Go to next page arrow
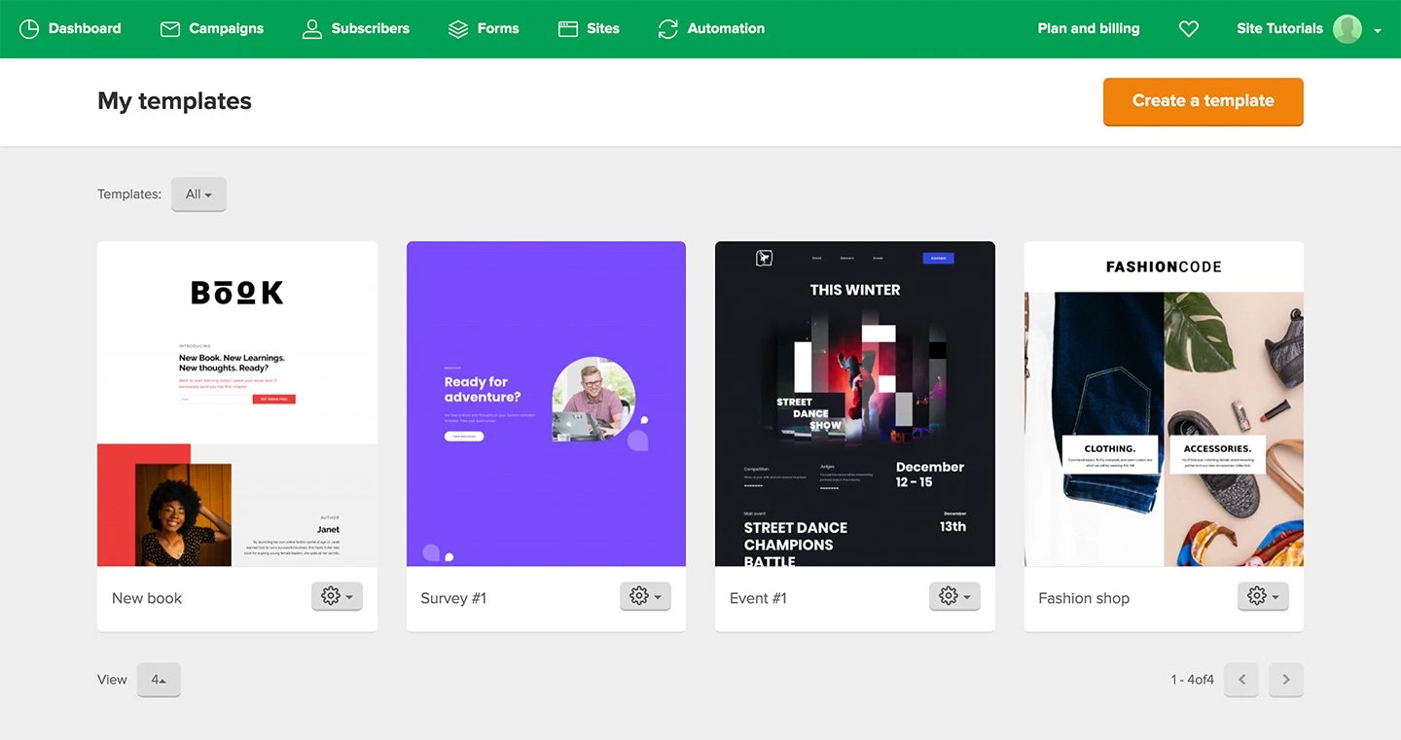The height and width of the screenshot is (740, 1401). 1286,680
